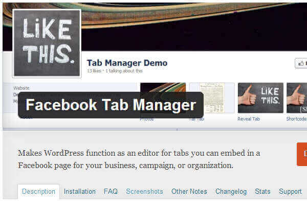The width and height of the screenshot is (307, 205).
Task: View the Changelog tab
Action: coord(231,192)
